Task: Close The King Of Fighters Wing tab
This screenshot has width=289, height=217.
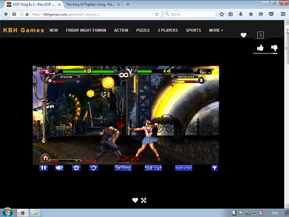Action: click(x=119, y=5)
